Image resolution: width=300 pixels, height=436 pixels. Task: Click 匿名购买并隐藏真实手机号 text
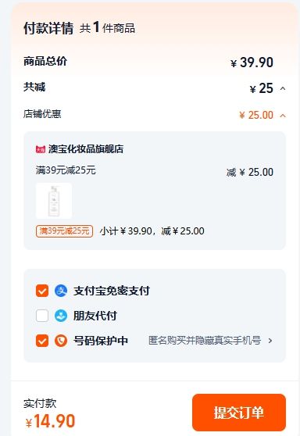(x=205, y=341)
